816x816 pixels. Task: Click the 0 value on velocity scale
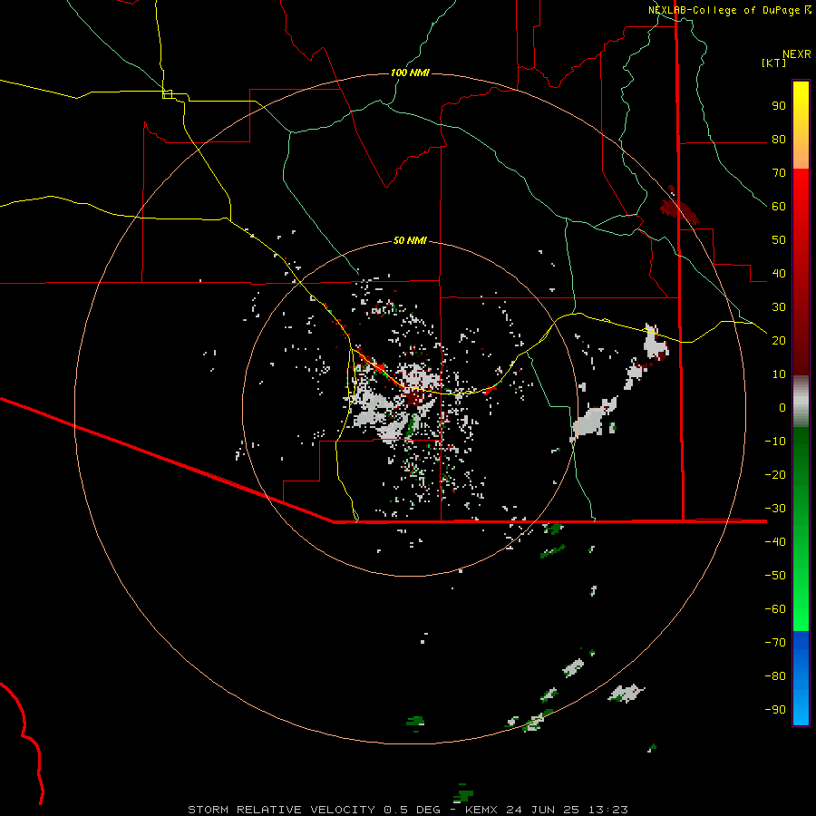(x=782, y=407)
